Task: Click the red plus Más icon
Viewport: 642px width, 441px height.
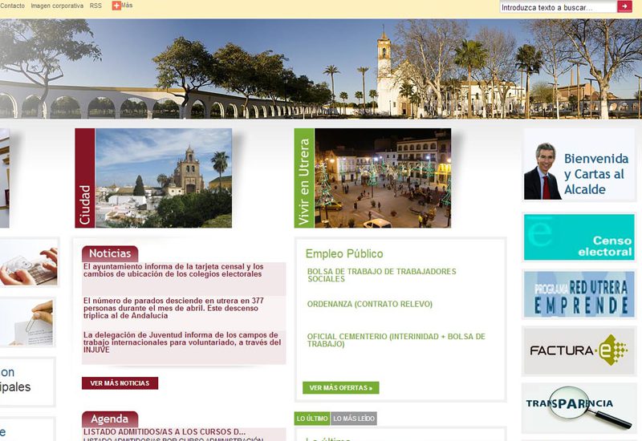Action: tap(116, 6)
